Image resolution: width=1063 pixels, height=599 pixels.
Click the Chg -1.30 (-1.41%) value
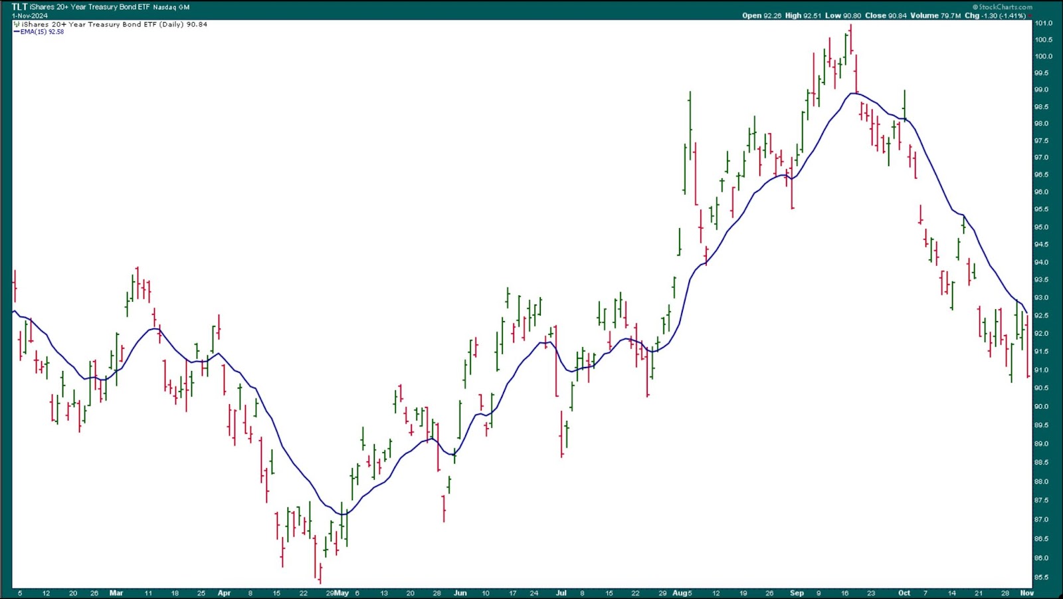click(995, 15)
